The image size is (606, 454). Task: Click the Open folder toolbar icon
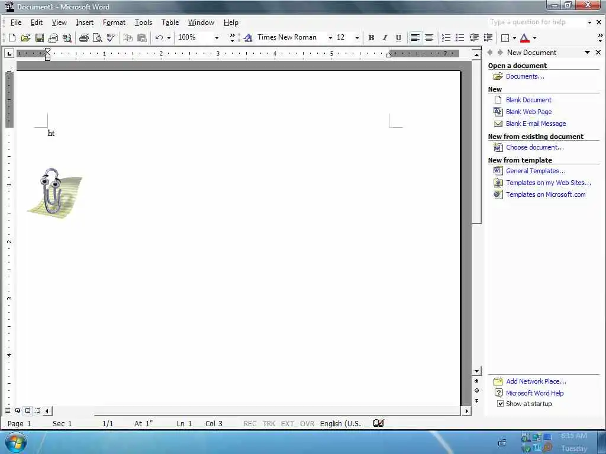pyautogui.click(x=25, y=37)
